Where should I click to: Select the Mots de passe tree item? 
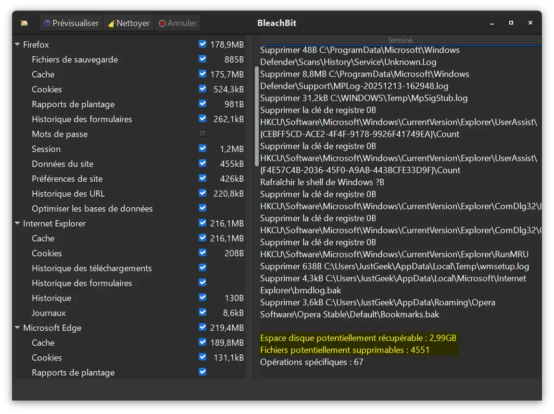tap(60, 134)
